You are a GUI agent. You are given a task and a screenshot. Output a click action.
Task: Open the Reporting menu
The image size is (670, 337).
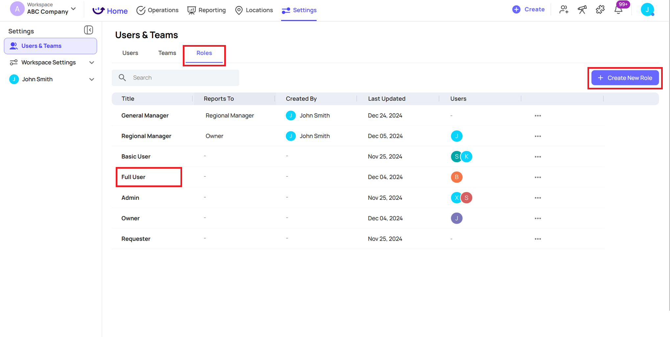[206, 10]
